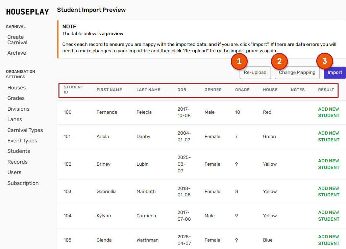Screen dimensions: 346x249
Task: Navigate to Records in sidebar
Action: point(17,162)
